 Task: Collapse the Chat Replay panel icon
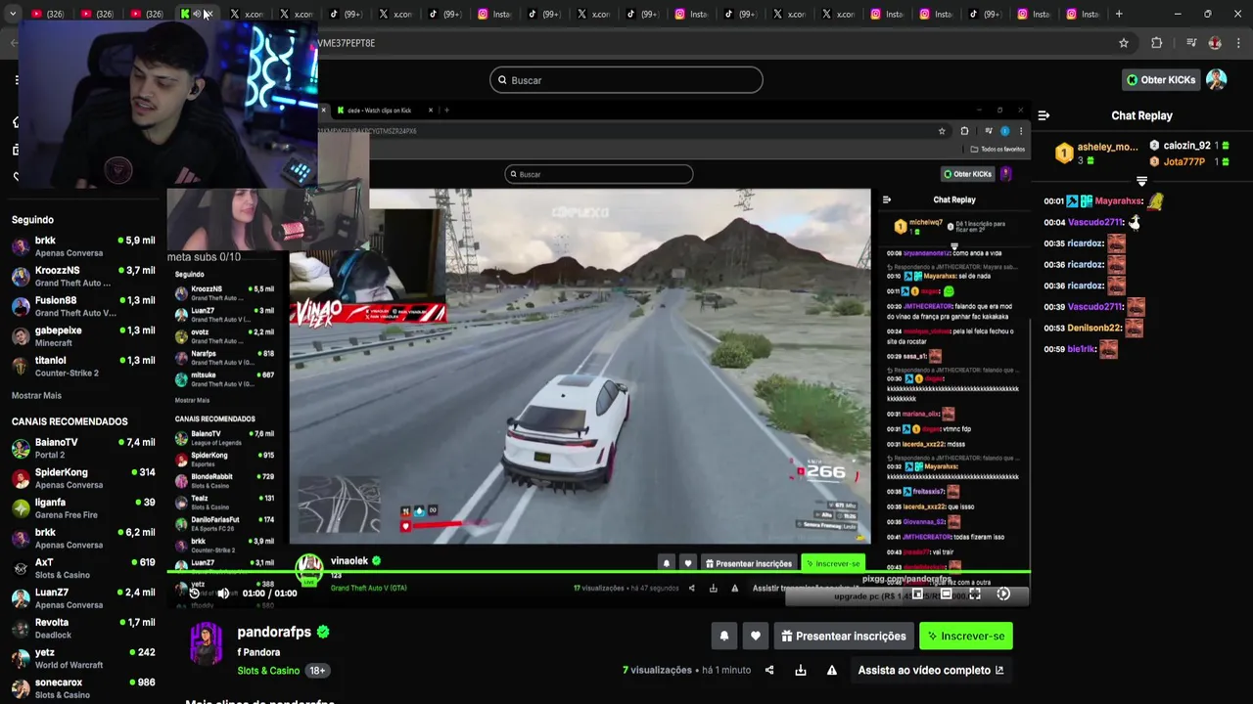tap(1044, 115)
